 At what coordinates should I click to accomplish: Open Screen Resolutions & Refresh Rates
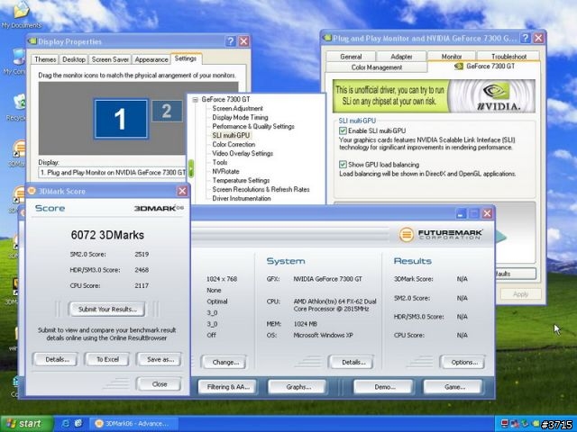pos(261,189)
